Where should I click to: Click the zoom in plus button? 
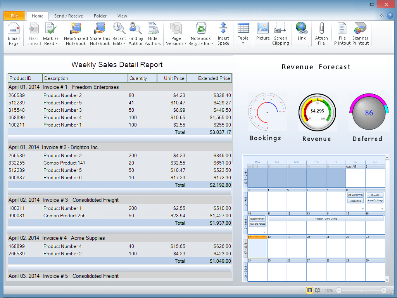(x=384, y=290)
